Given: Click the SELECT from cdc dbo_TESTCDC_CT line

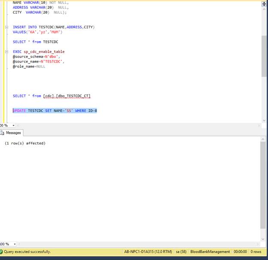Looking at the screenshot, I should click(52, 96).
